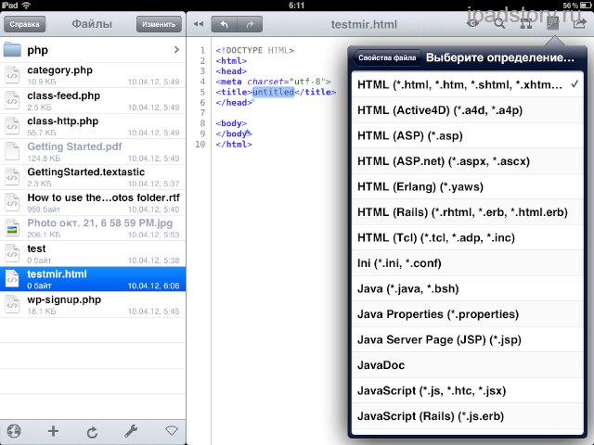This screenshot has height=445, width=594.
Task: Tap the php folder icon
Action: (x=12, y=49)
